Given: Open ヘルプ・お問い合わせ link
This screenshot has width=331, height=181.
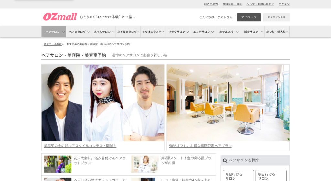Looking at the screenshot, I should pos(260,4).
